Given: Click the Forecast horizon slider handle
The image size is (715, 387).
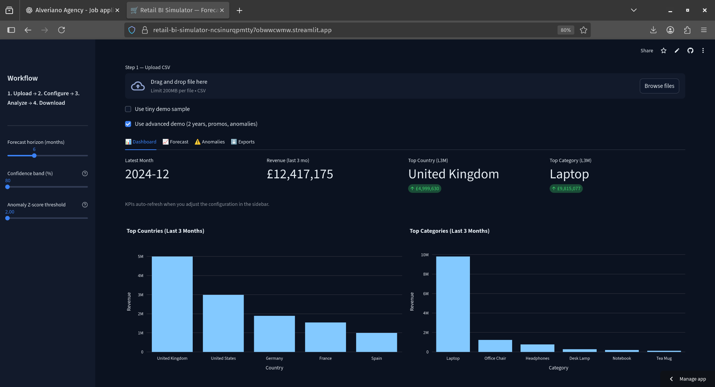Looking at the screenshot, I should click(x=34, y=156).
